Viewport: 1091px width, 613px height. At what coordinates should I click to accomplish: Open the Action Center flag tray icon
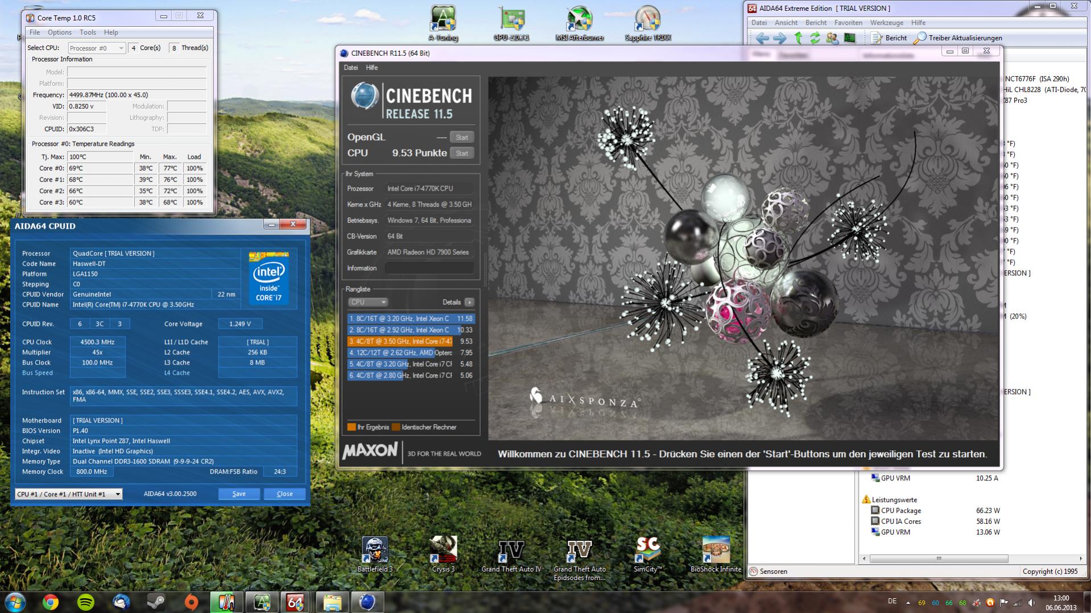click(1003, 603)
